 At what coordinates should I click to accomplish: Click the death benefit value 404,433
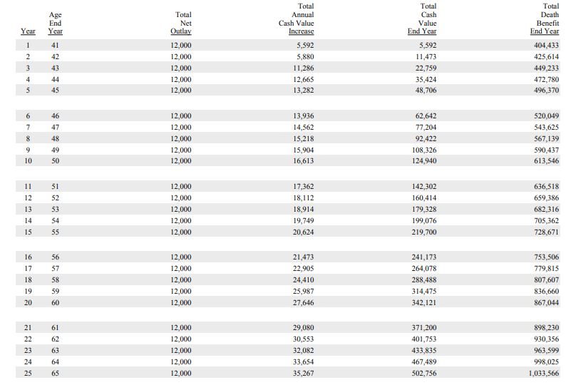point(546,45)
